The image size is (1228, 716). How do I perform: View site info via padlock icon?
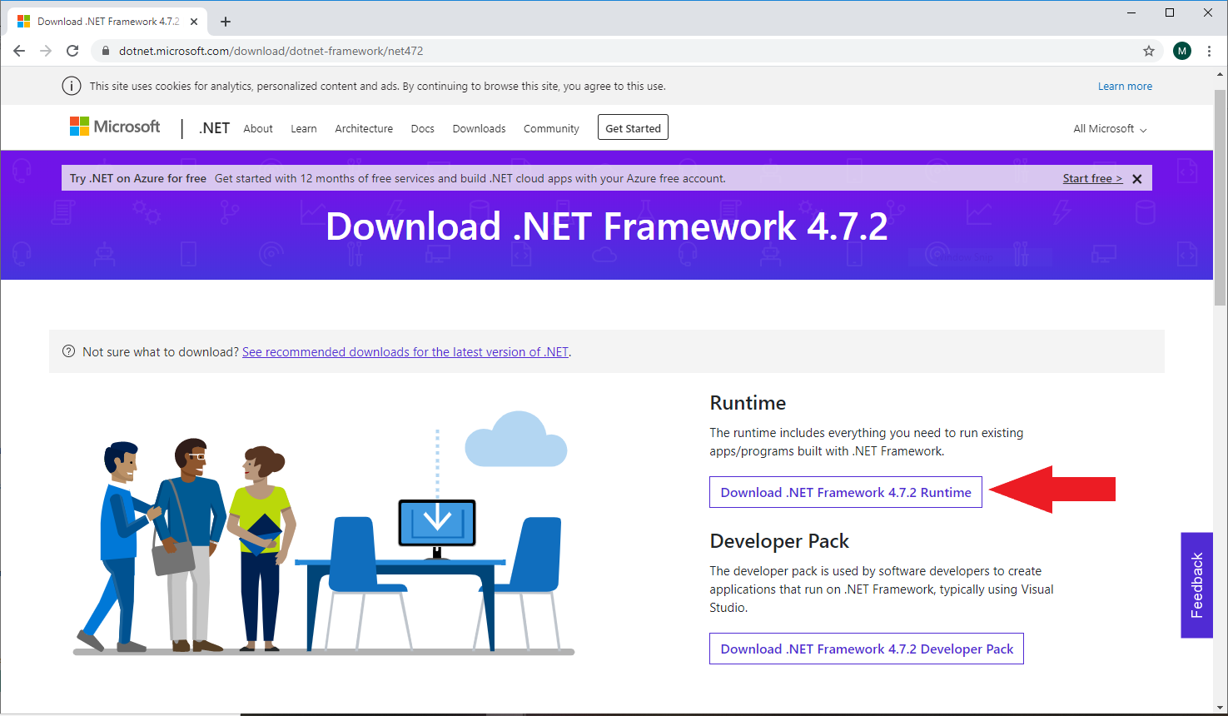tap(105, 51)
